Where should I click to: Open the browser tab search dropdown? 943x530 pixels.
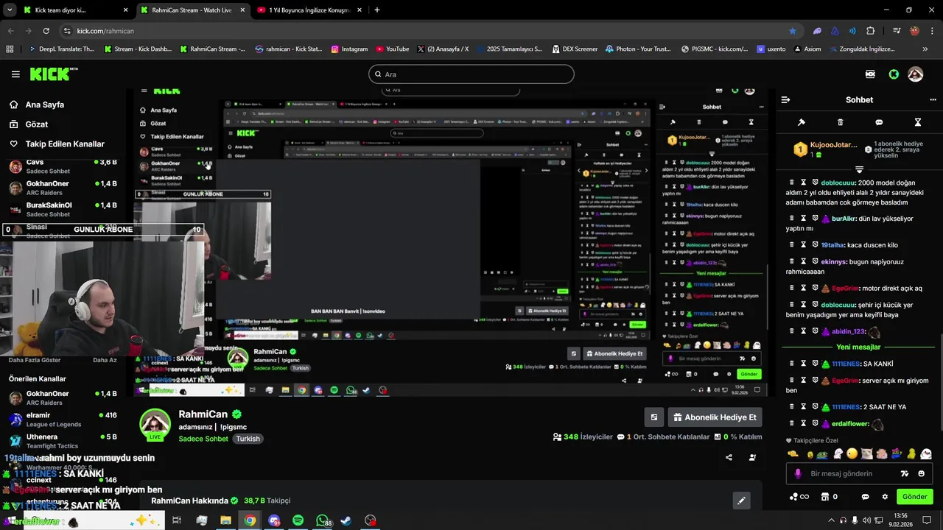(x=10, y=10)
